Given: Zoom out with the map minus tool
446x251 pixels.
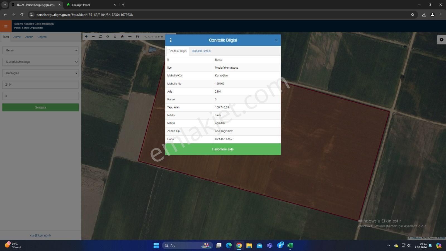Looking at the screenshot, I should 93,37.
